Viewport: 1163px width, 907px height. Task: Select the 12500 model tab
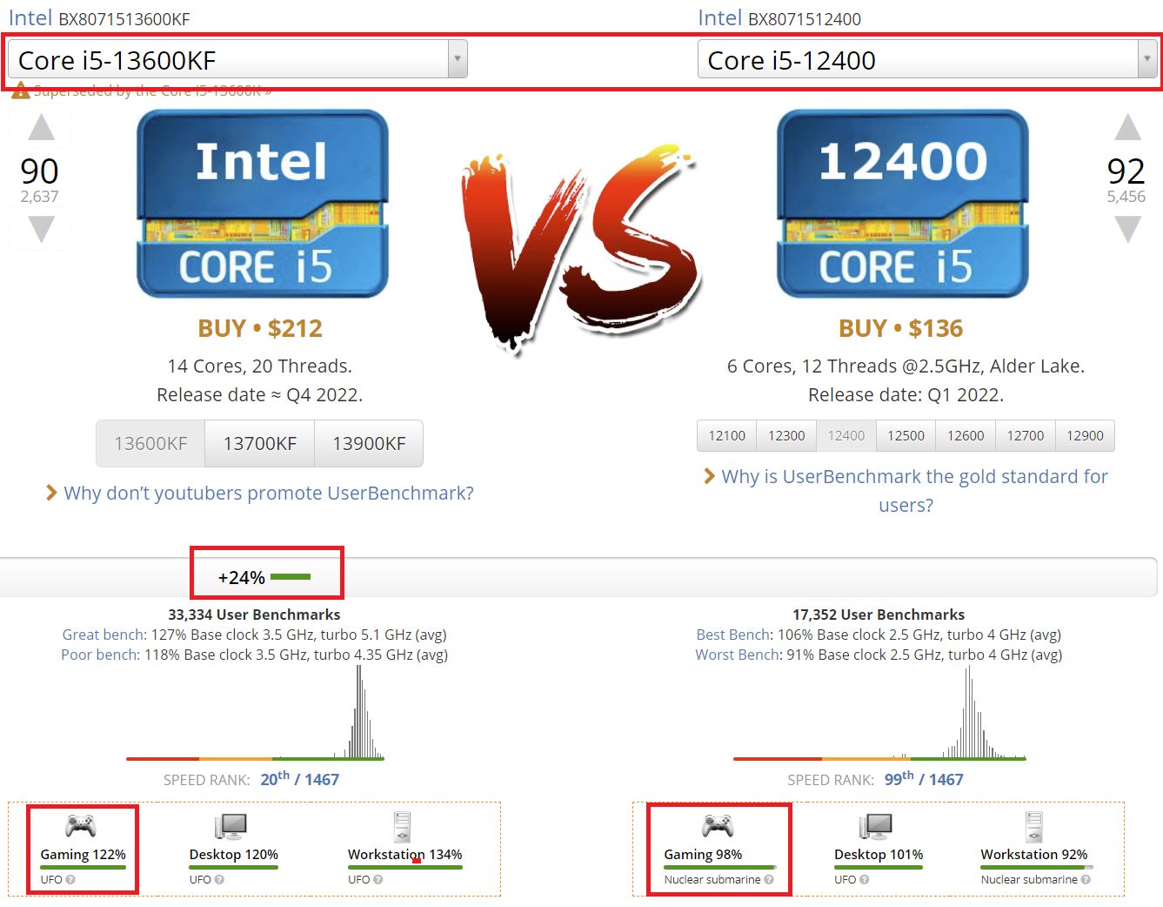pyautogui.click(x=906, y=436)
